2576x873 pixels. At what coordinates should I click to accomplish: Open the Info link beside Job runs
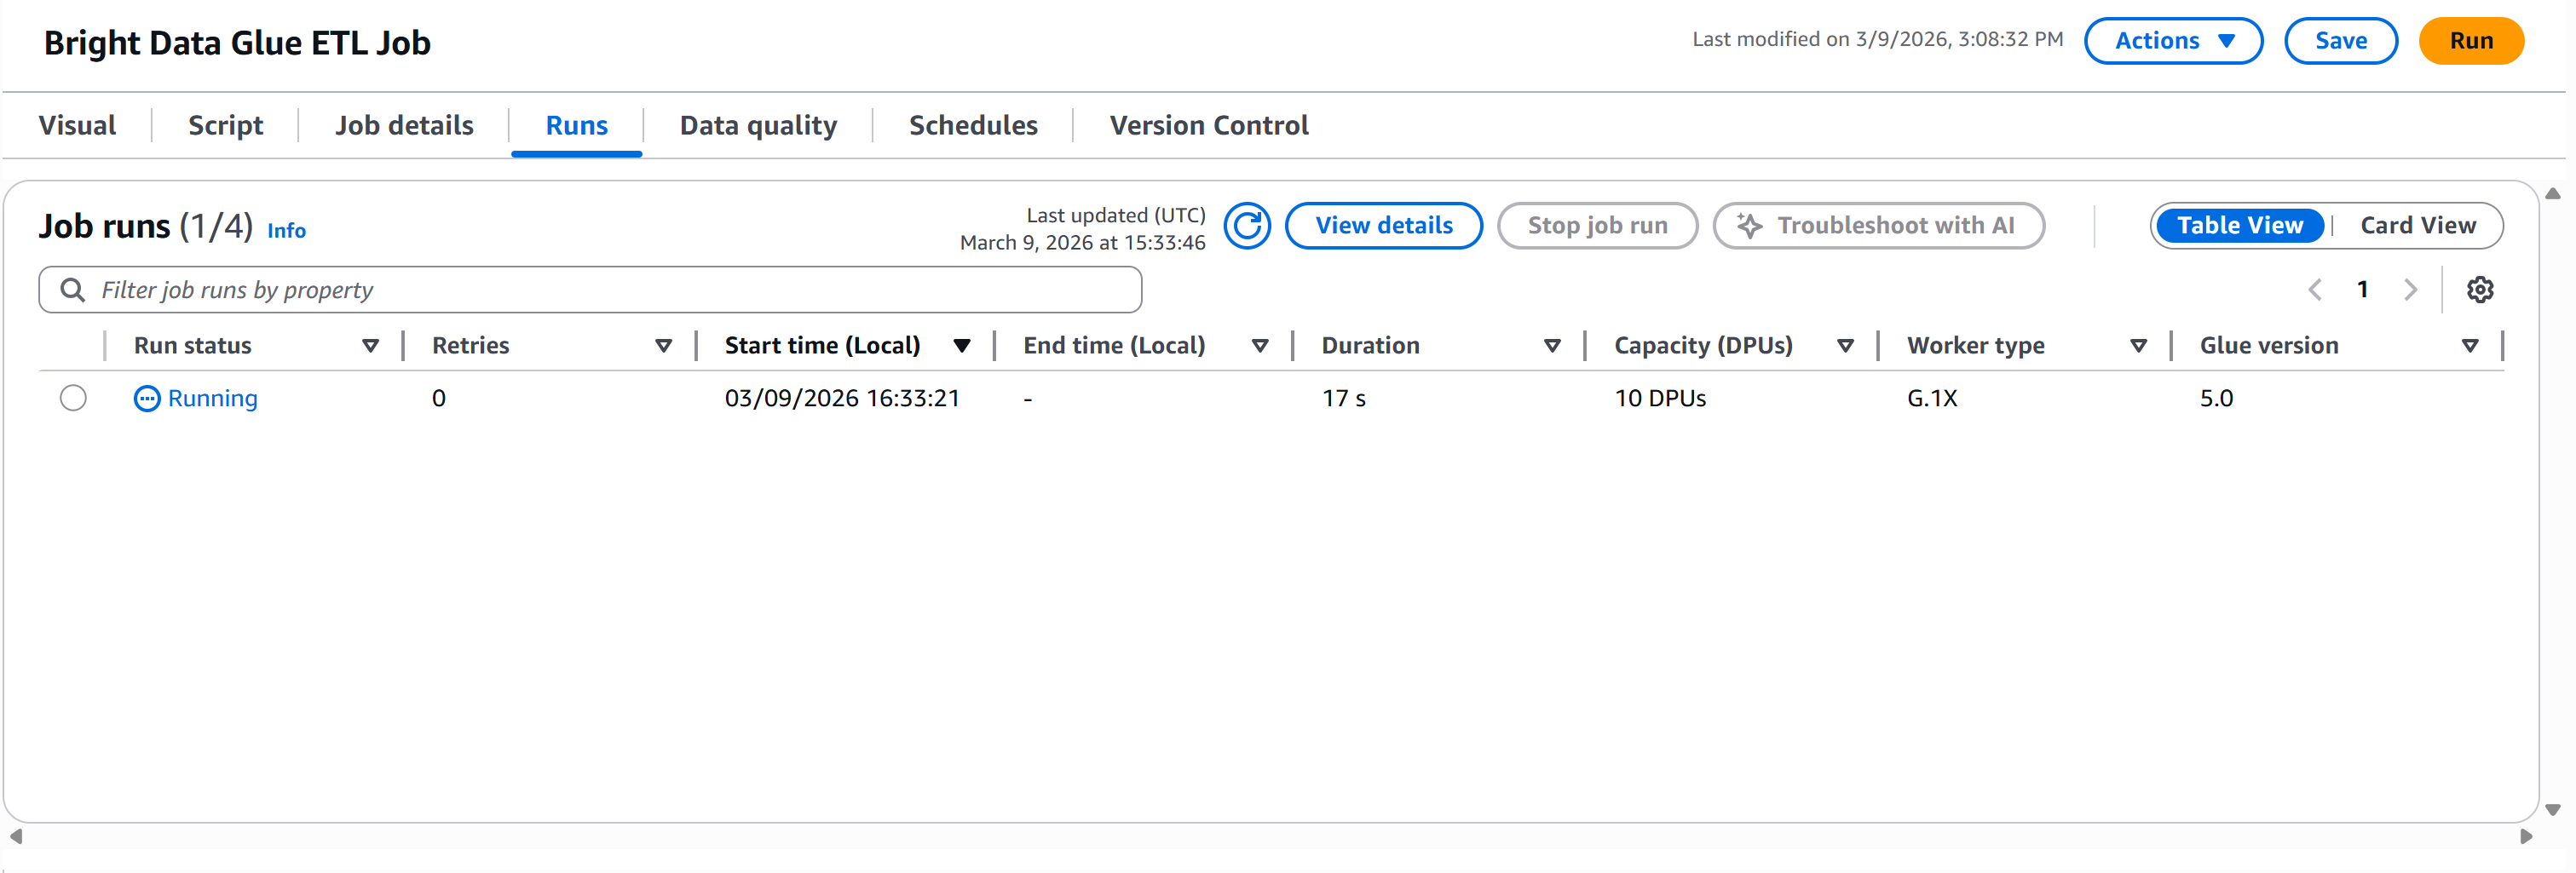click(x=286, y=231)
